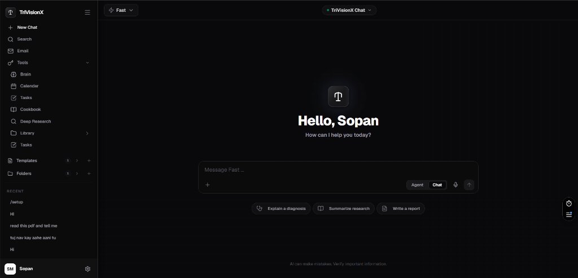Choose the 'Write a report' suggestion
This screenshot has width=578, height=278.
click(401, 208)
